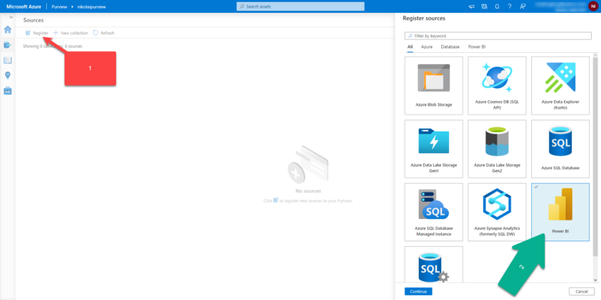Click New collection in the toolbar
This screenshot has width=601, height=300.
coord(70,33)
